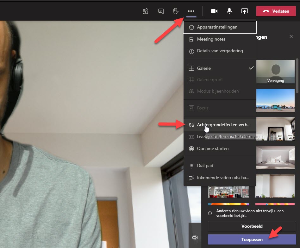Toggle the camera on or off
This screenshot has width=300, height=248.
click(x=214, y=11)
